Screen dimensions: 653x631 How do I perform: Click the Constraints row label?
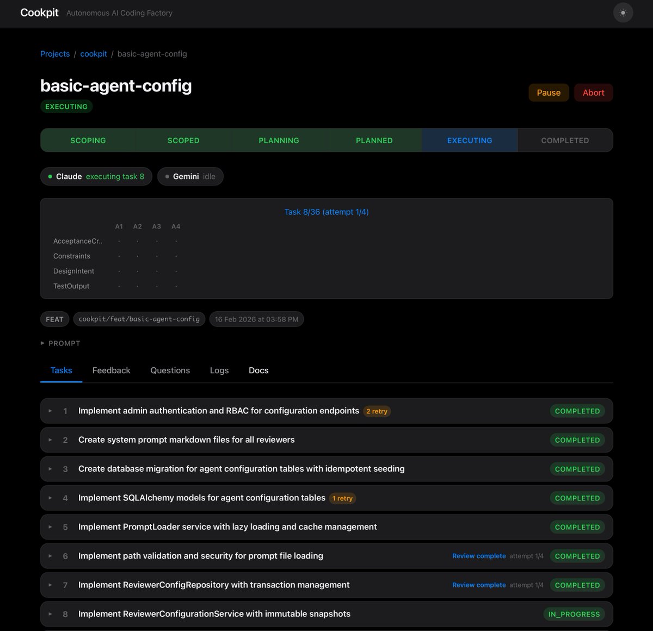coord(72,256)
